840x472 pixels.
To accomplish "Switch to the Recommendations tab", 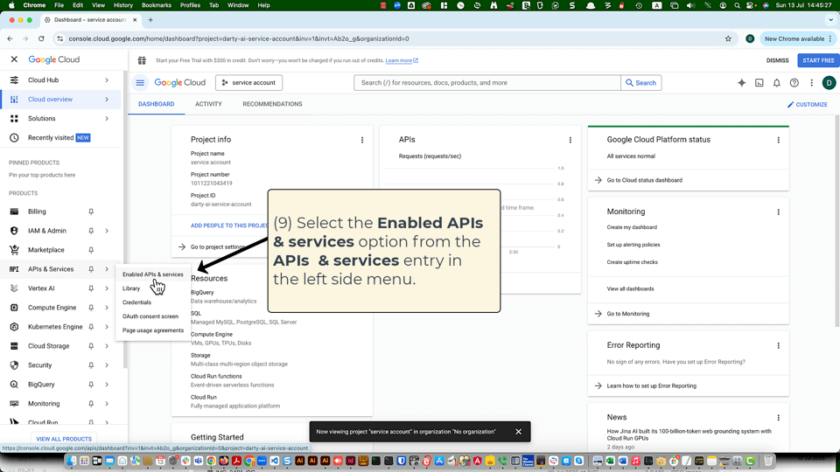I will click(x=272, y=104).
